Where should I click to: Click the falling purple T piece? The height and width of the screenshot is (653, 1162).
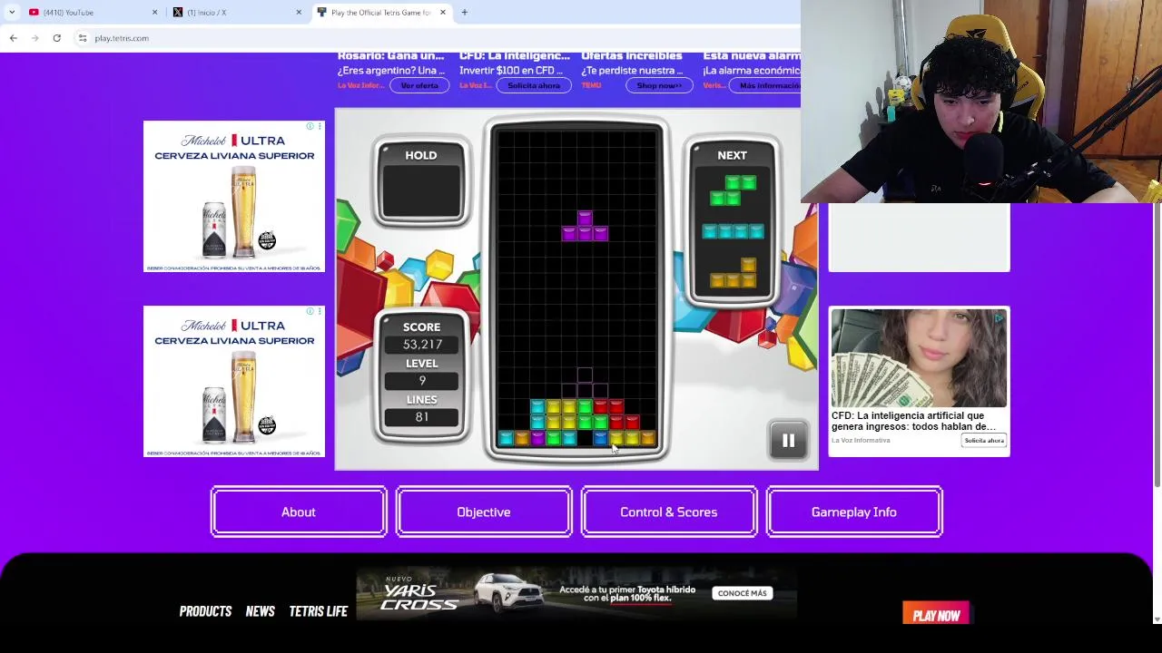pos(585,226)
